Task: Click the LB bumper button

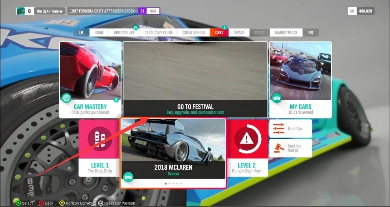Action: coord(81,32)
